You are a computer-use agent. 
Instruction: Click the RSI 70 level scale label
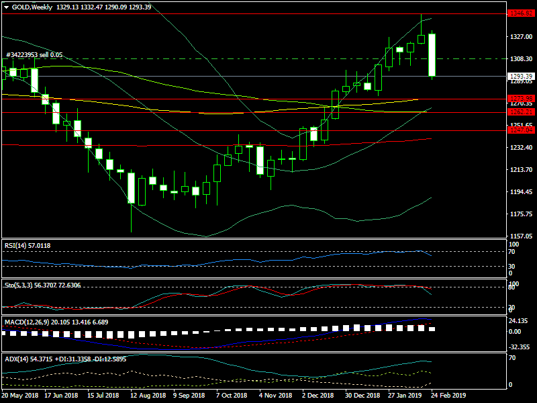click(x=511, y=252)
